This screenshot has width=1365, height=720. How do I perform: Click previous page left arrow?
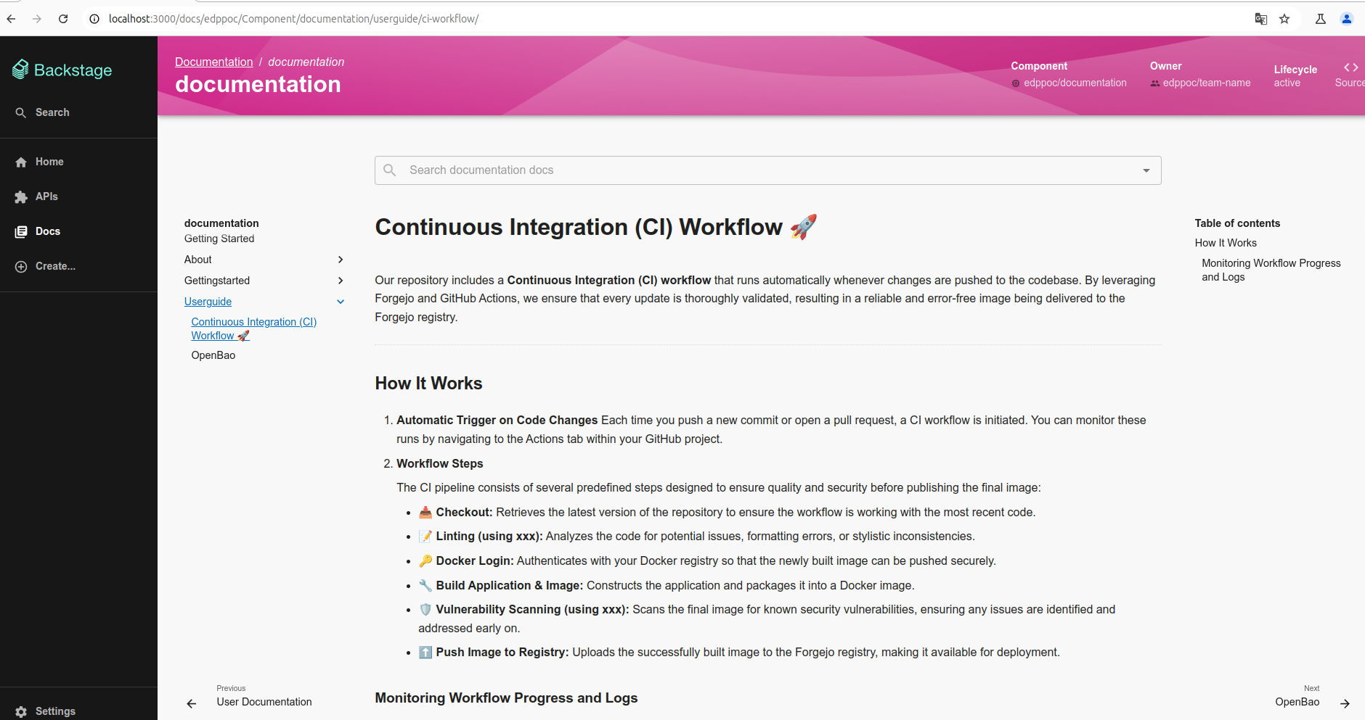192,703
